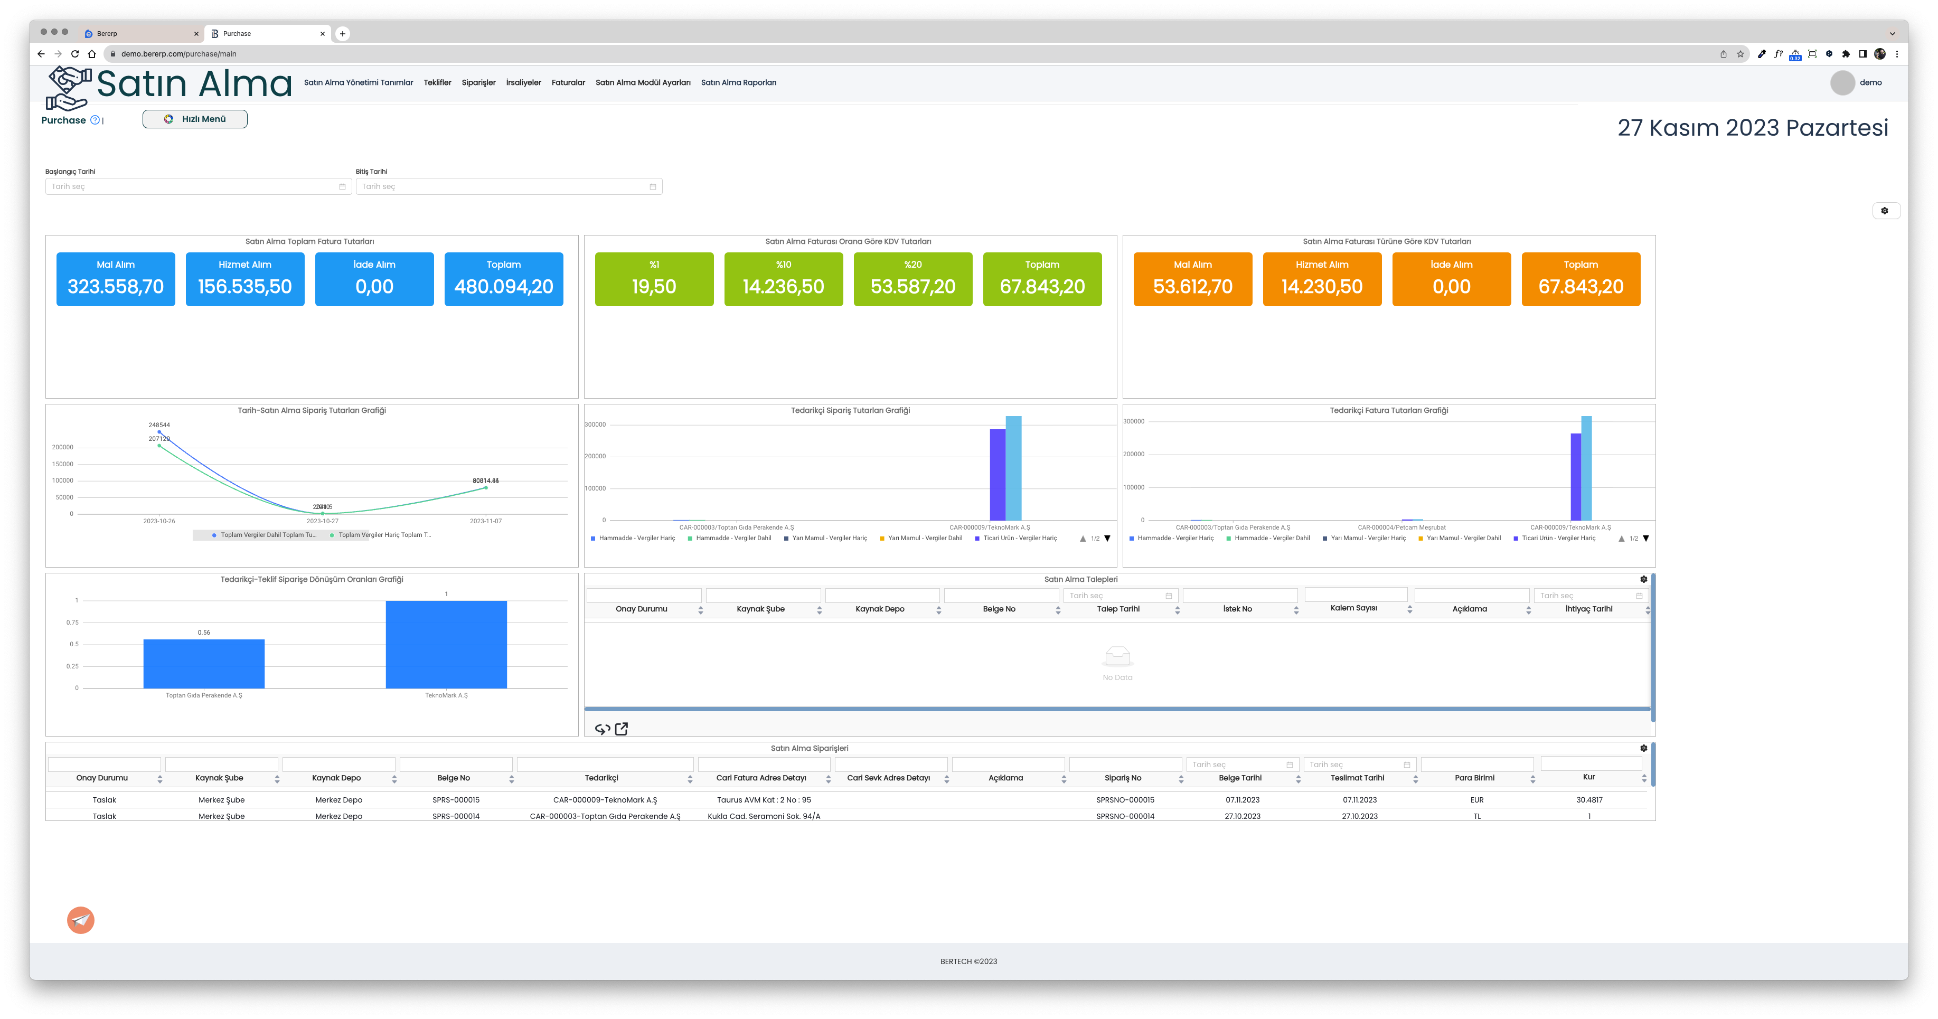Open the Chrome three-dot menu
The image size is (1938, 1019).
pos(1897,54)
